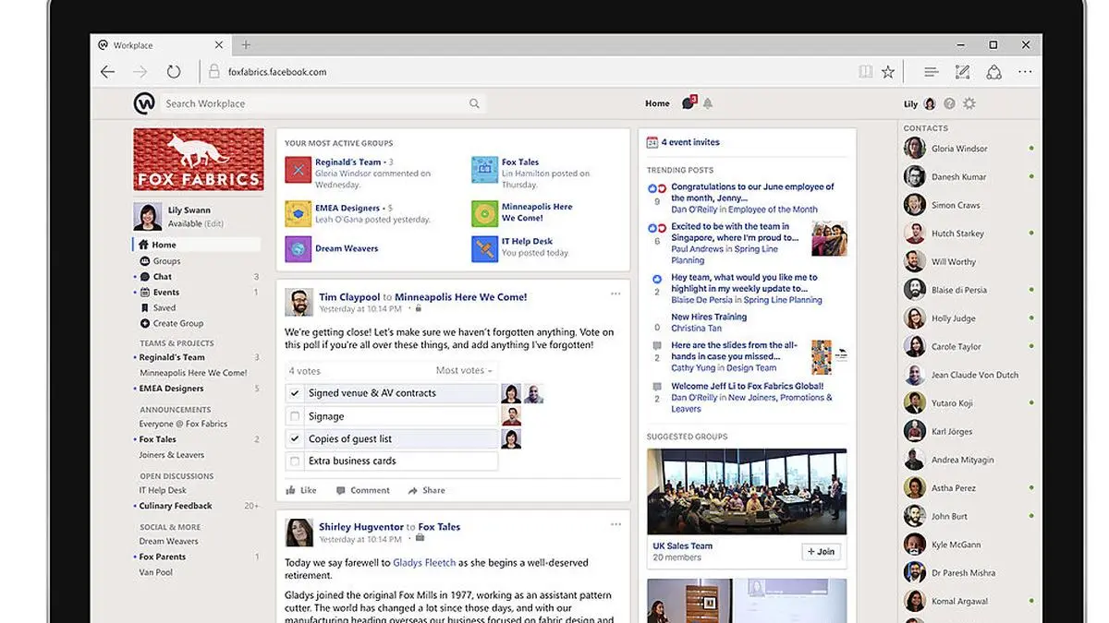Click the Workplace logo icon
This screenshot has height=623, width=1109.
click(x=144, y=103)
